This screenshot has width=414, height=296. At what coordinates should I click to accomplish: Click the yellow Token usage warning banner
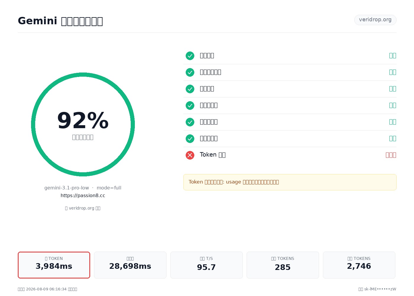coord(290,182)
